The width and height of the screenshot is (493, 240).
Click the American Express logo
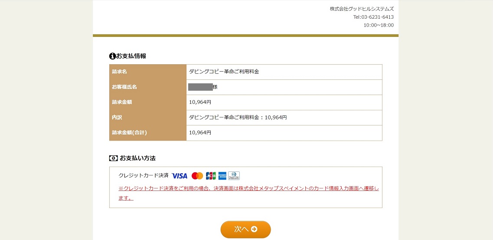coord(222,176)
